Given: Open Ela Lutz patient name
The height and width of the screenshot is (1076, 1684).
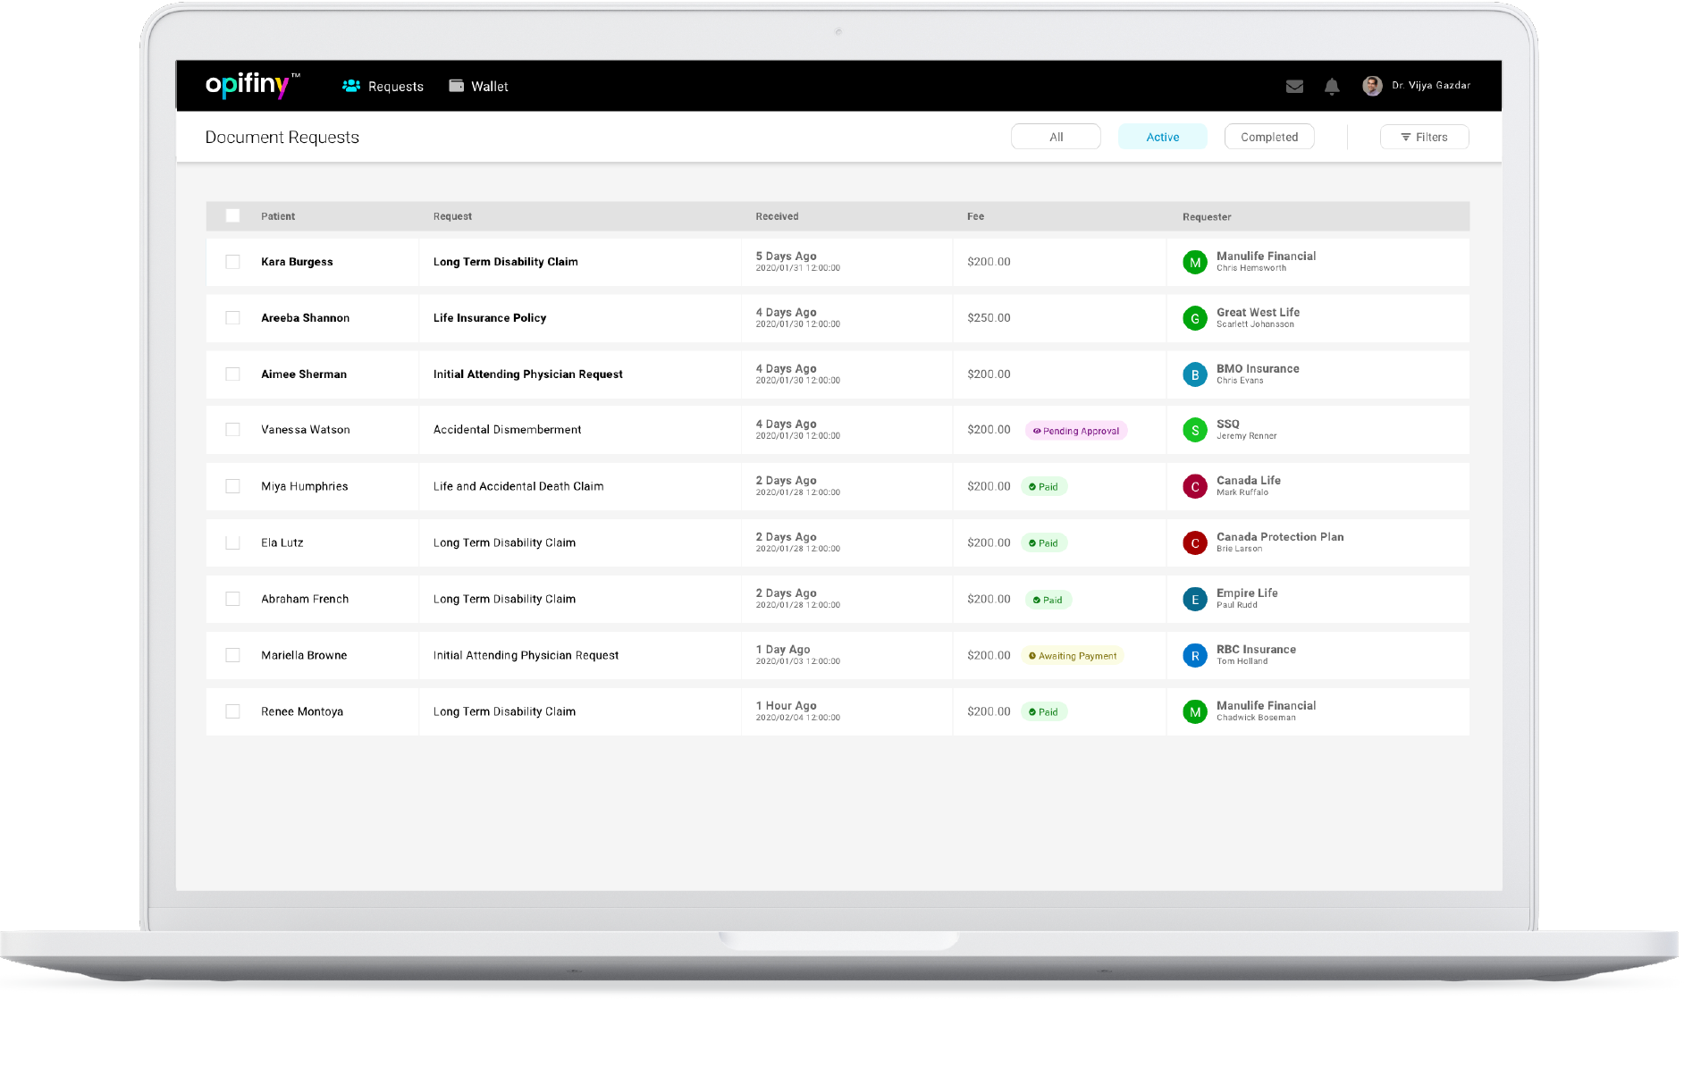Looking at the screenshot, I should click(282, 542).
